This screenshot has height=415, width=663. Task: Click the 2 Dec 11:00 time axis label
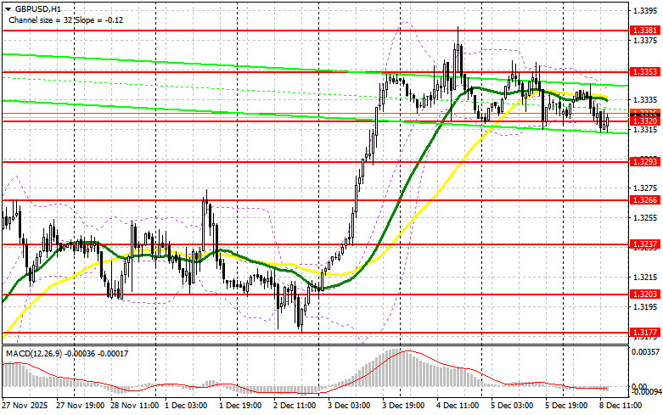(x=295, y=406)
